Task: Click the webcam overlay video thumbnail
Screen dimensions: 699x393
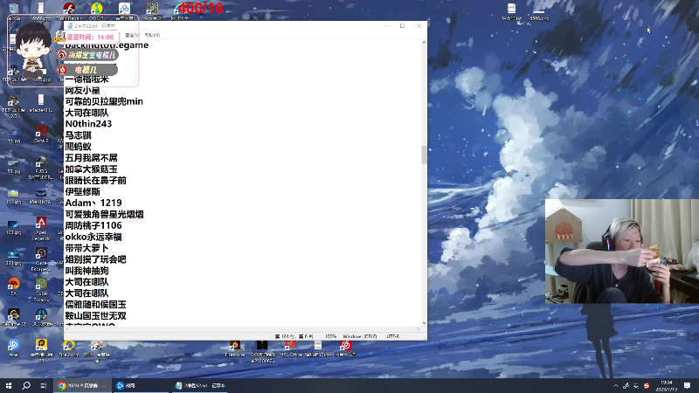Action: [622, 252]
